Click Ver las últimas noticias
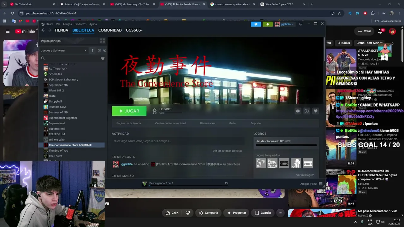This screenshot has height=227, width=404. [227, 151]
